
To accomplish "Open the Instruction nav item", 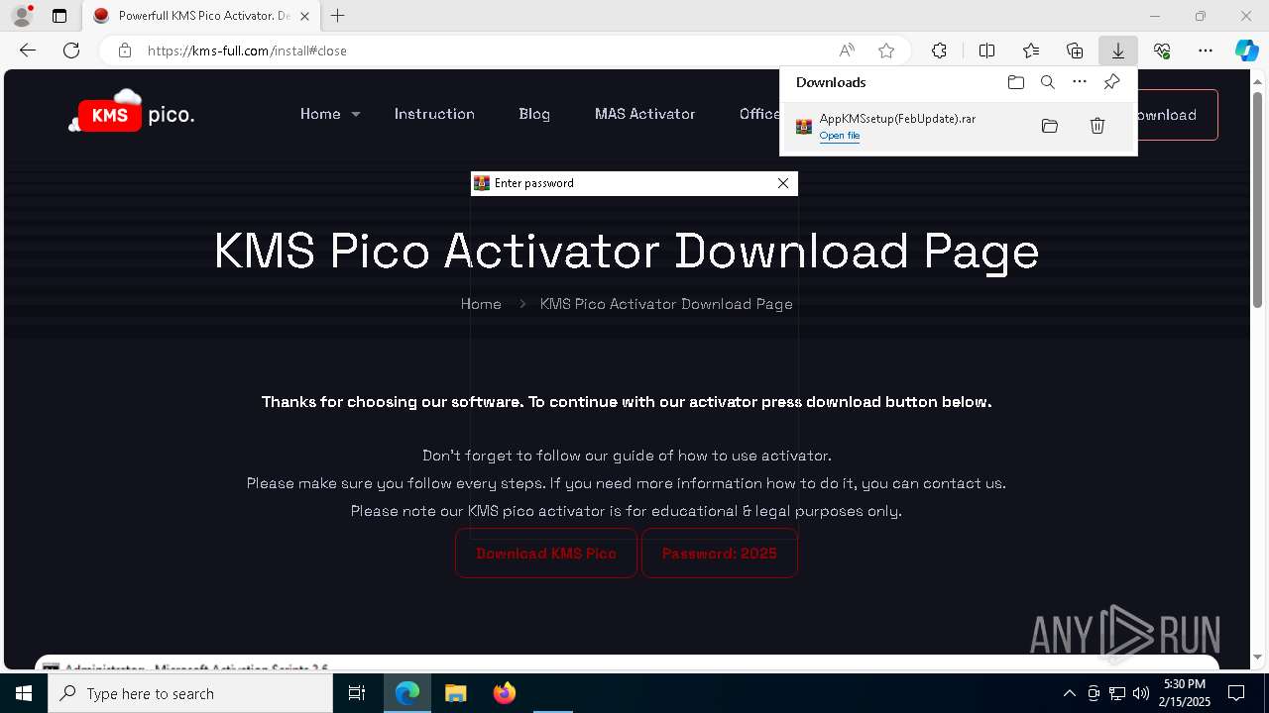I will click(434, 114).
